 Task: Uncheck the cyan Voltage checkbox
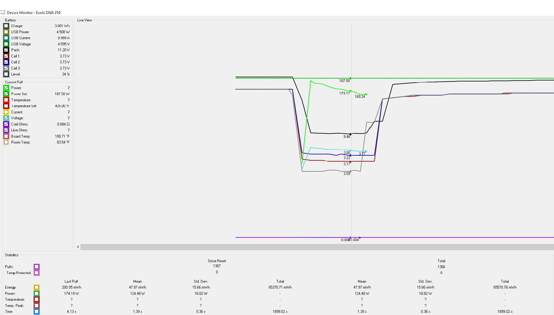6,118
